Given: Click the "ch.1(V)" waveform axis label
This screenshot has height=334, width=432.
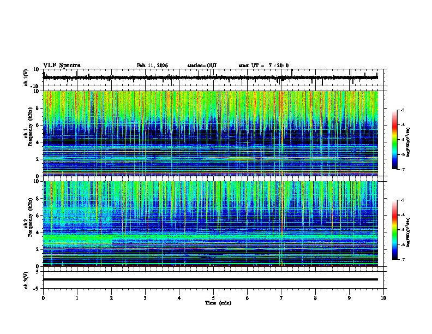Looking at the screenshot, I should tap(26, 77).
